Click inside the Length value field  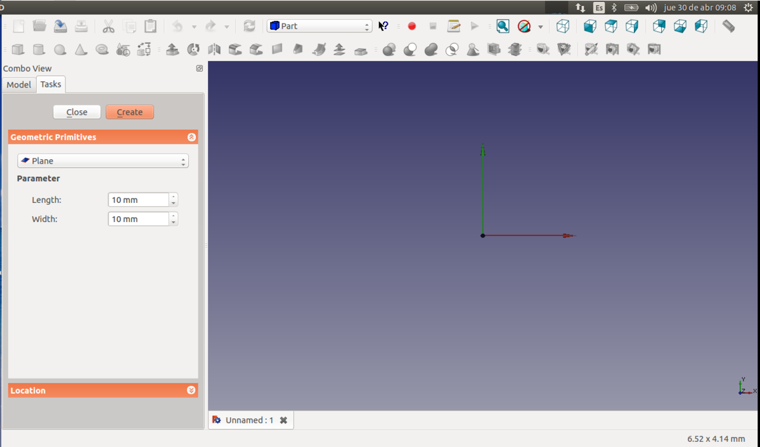coord(138,200)
